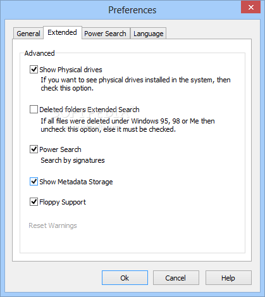Switch to the General tab
This screenshot has width=265, height=297.
point(28,34)
